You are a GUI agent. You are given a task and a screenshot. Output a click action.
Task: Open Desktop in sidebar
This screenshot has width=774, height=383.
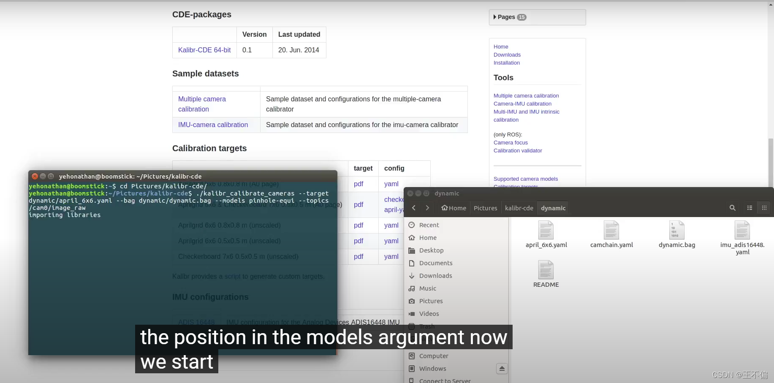click(x=431, y=250)
